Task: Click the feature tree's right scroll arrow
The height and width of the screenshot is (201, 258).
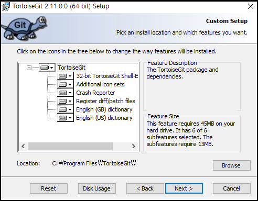Action: pyautogui.click(x=134, y=146)
